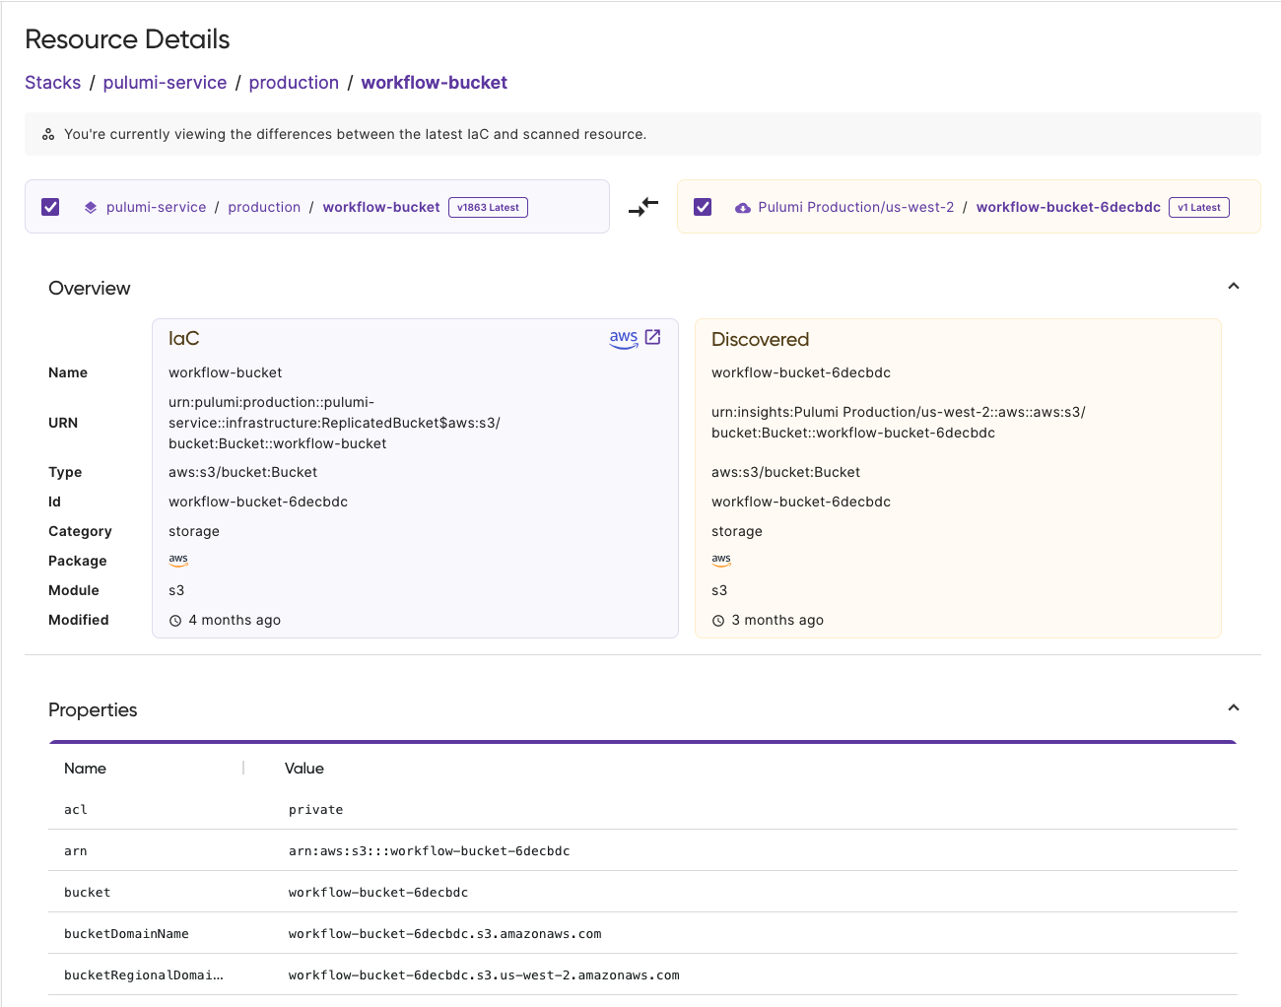Select the bucketDomainName property name
The width and height of the screenshot is (1281, 1007).
(x=126, y=934)
